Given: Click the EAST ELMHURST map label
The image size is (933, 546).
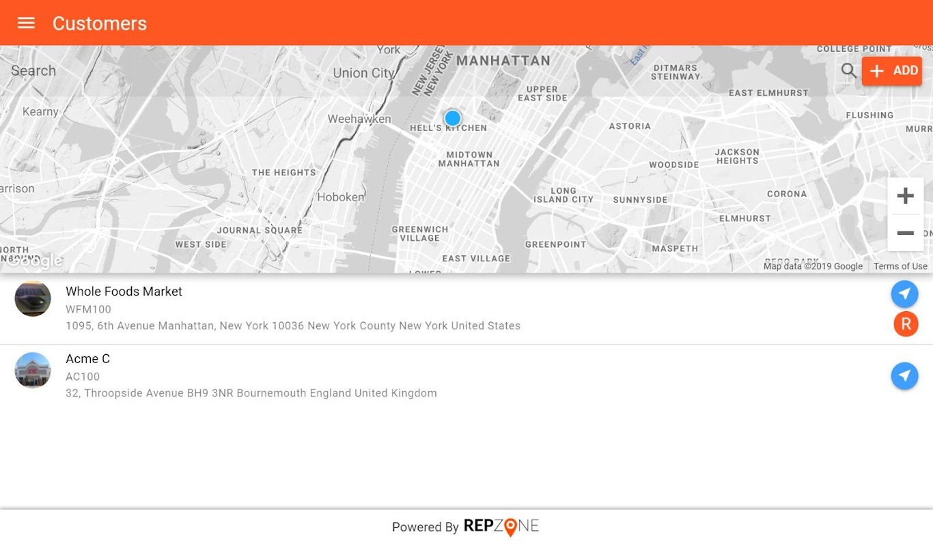Looking at the screenshot, I should coord(768,93).
